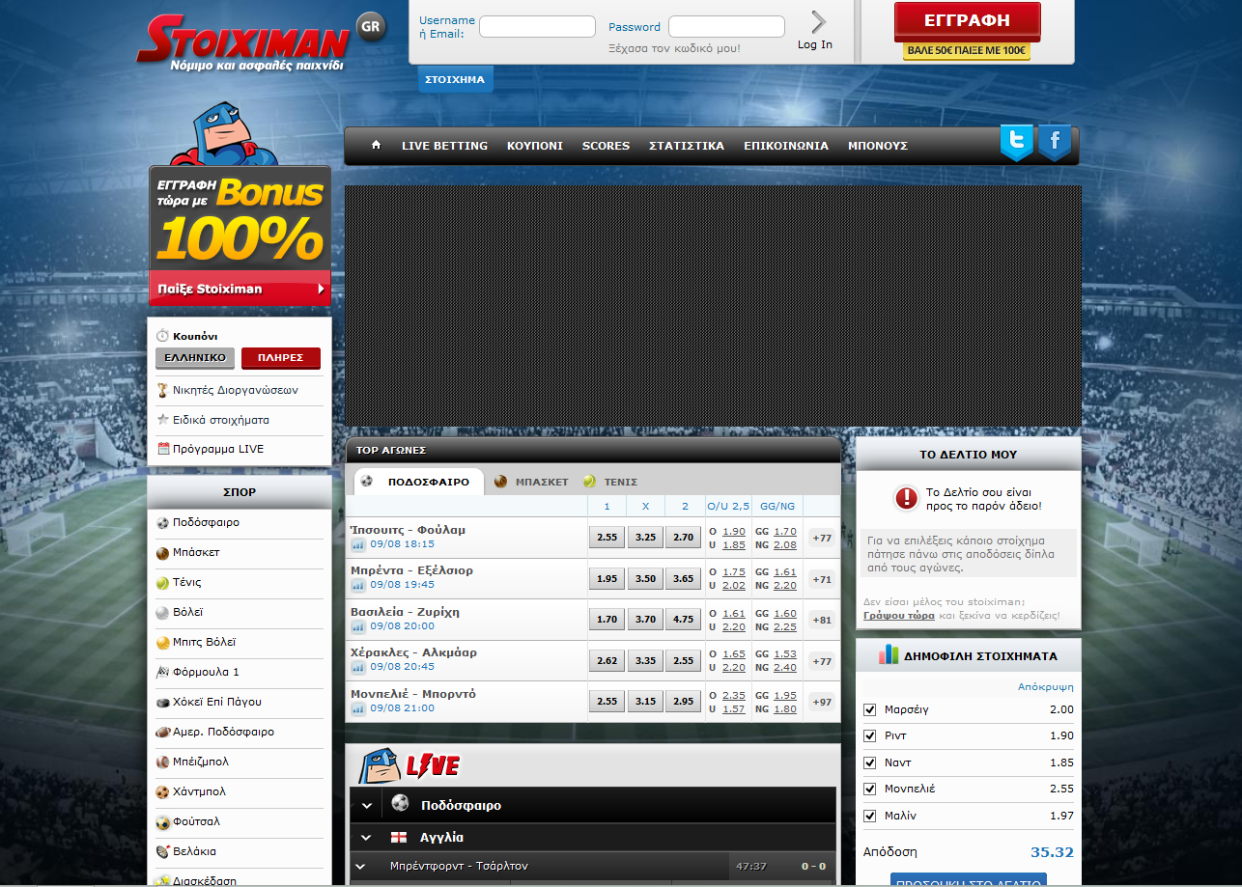Click the red ΕΓΓΡΑΦΗ button
The height and width of the screenshot is (887, 1242).
click(x=967, y=20)
